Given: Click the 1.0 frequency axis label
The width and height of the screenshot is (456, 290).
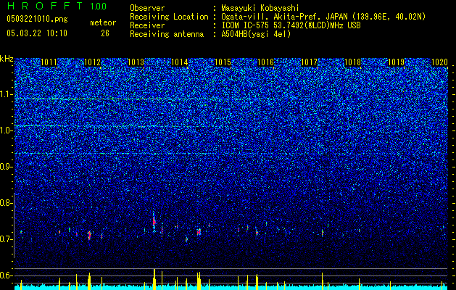Looking at the screenshot, I should coord(6,130).
